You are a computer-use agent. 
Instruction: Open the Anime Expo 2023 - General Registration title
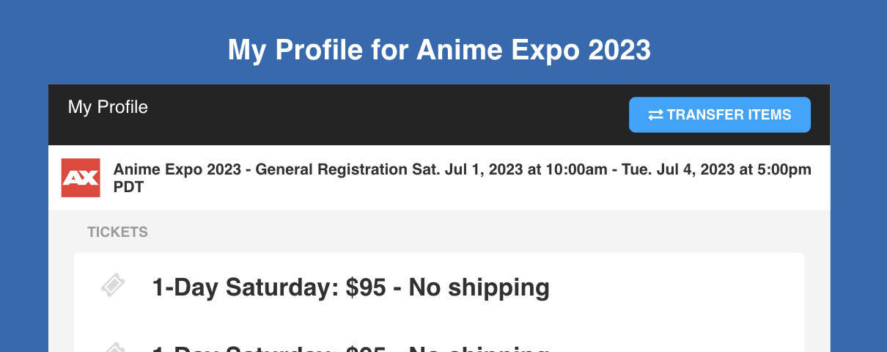point(260,170)
